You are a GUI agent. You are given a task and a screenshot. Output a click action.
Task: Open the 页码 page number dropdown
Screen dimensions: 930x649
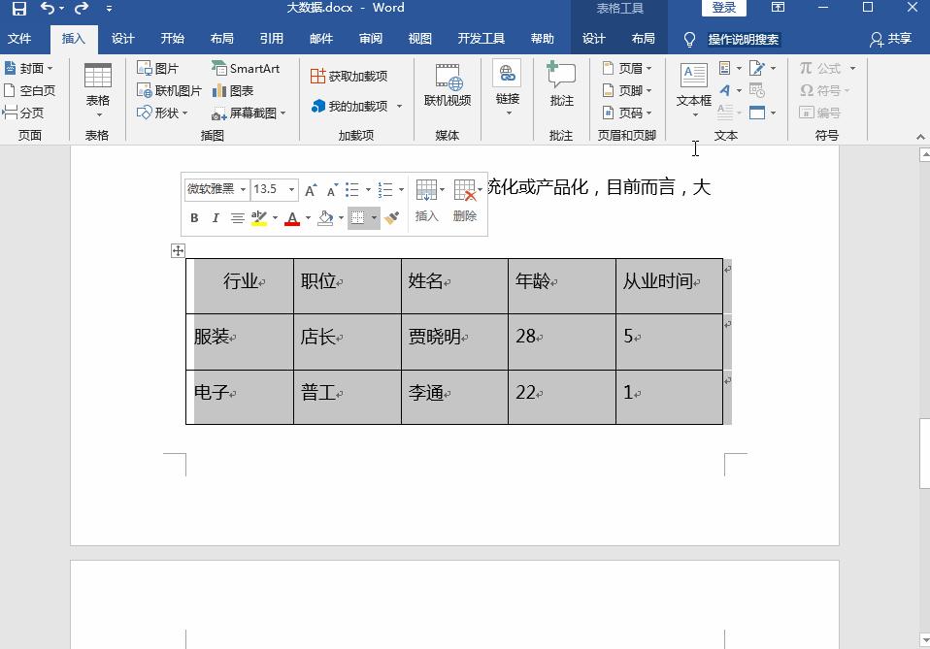pos(630,112)
